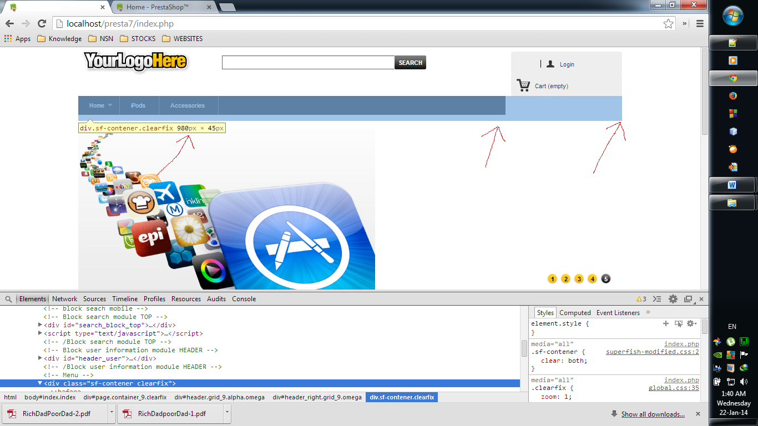Open Windows Start orb
Image resolution: width=758 pixels, height=426 pixels.
tap(733, 15)
